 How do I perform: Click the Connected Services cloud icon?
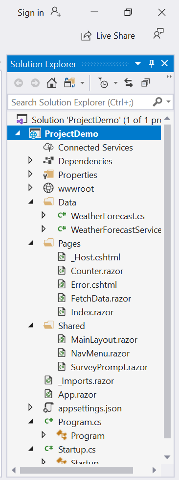(48, 148)
